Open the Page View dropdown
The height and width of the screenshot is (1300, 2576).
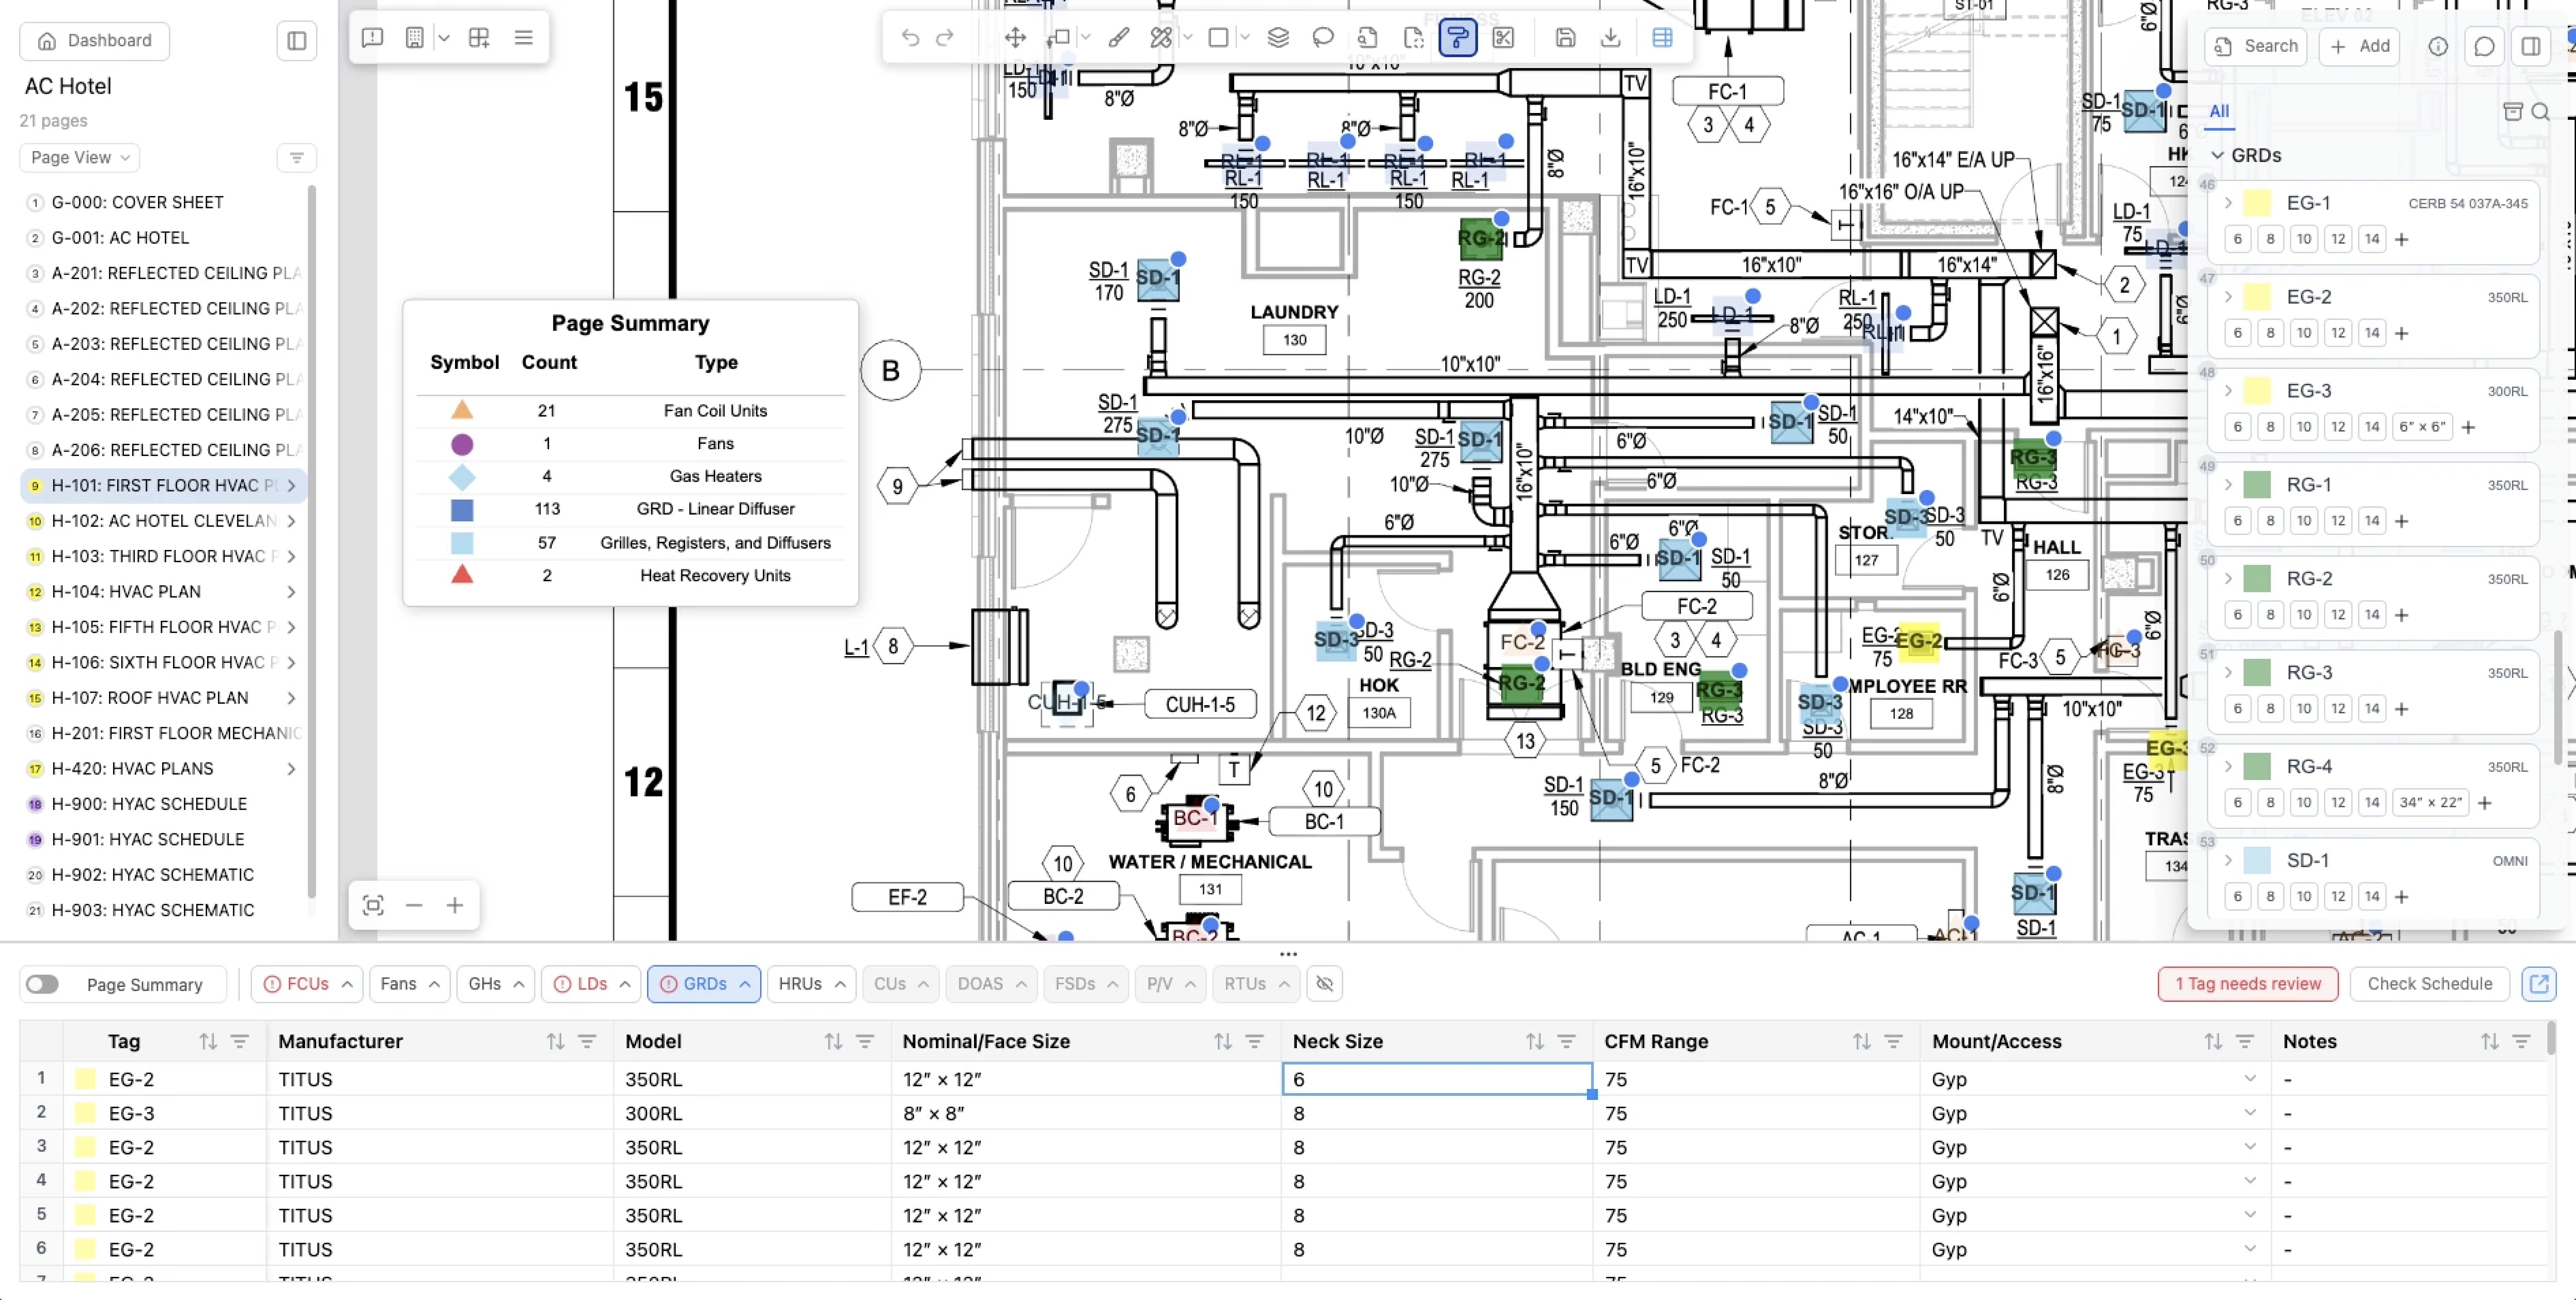click(x=80, y=158)
